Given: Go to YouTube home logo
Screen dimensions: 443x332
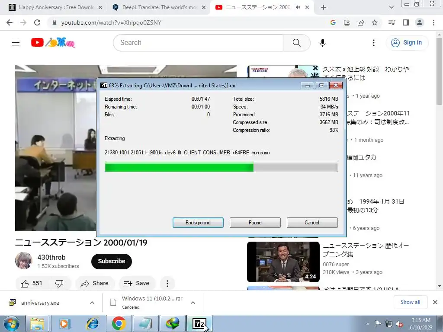Looking at the screenshot, I should tap(53, 43).
